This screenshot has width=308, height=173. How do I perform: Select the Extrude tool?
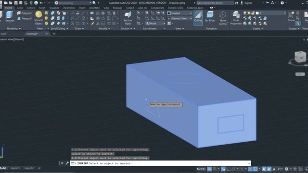pyautogui.click(x=10, y=16)
